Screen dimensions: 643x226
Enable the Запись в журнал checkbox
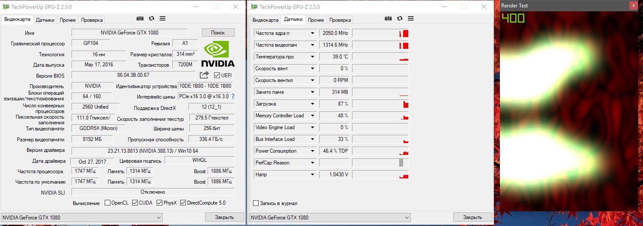click(x=256, y=203)
